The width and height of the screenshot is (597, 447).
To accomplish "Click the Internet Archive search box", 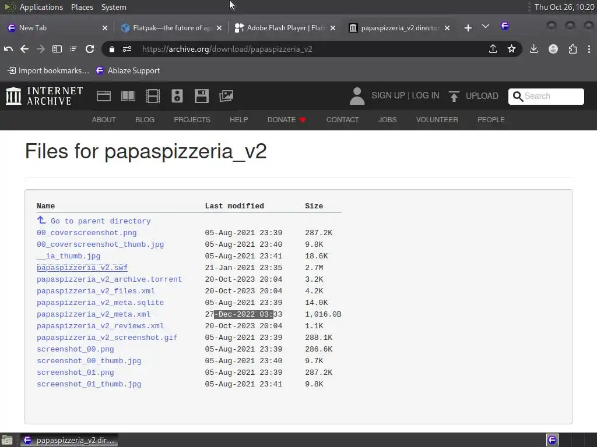I will coord(546,96).
